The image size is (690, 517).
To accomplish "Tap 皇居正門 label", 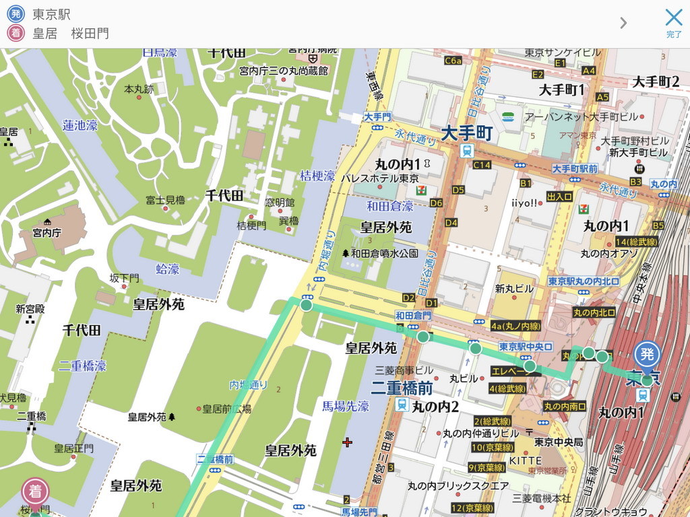I will click(x=74, y=448).
